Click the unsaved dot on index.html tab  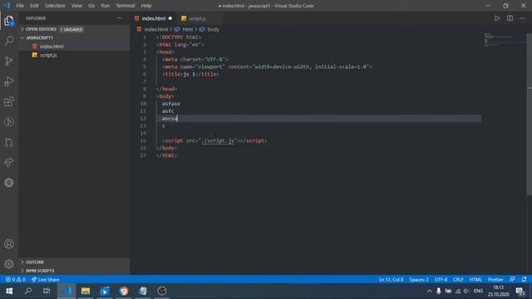(170, 18)
